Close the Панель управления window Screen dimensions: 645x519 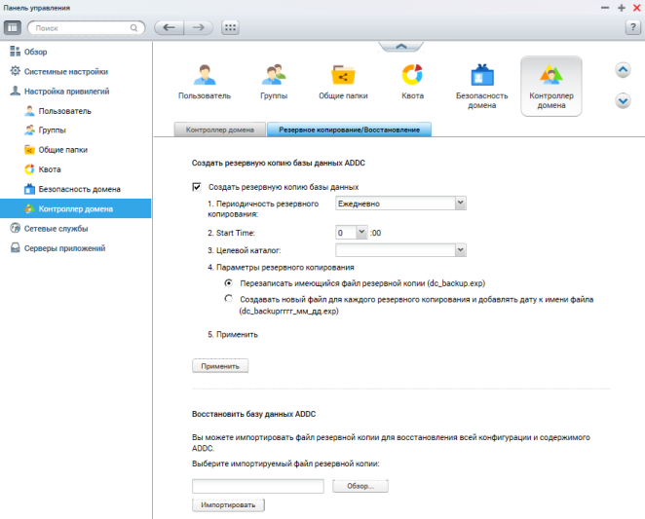click(x=637, y=8)
